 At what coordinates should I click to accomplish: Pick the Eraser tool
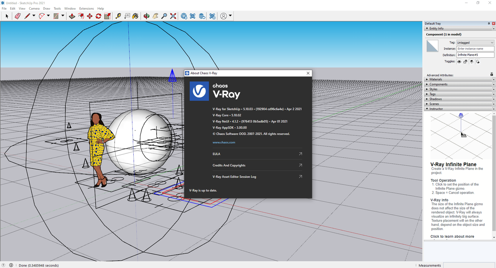[x=17, y=16]
